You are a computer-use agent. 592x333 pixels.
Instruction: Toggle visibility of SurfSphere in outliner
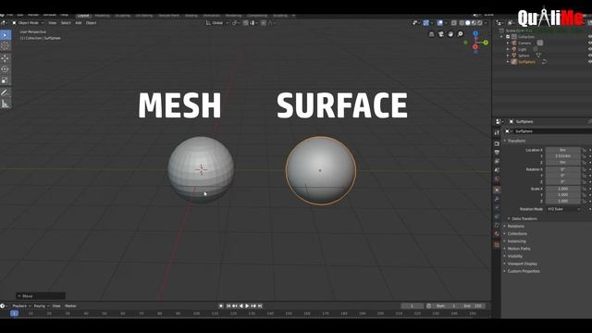point(590,62)
